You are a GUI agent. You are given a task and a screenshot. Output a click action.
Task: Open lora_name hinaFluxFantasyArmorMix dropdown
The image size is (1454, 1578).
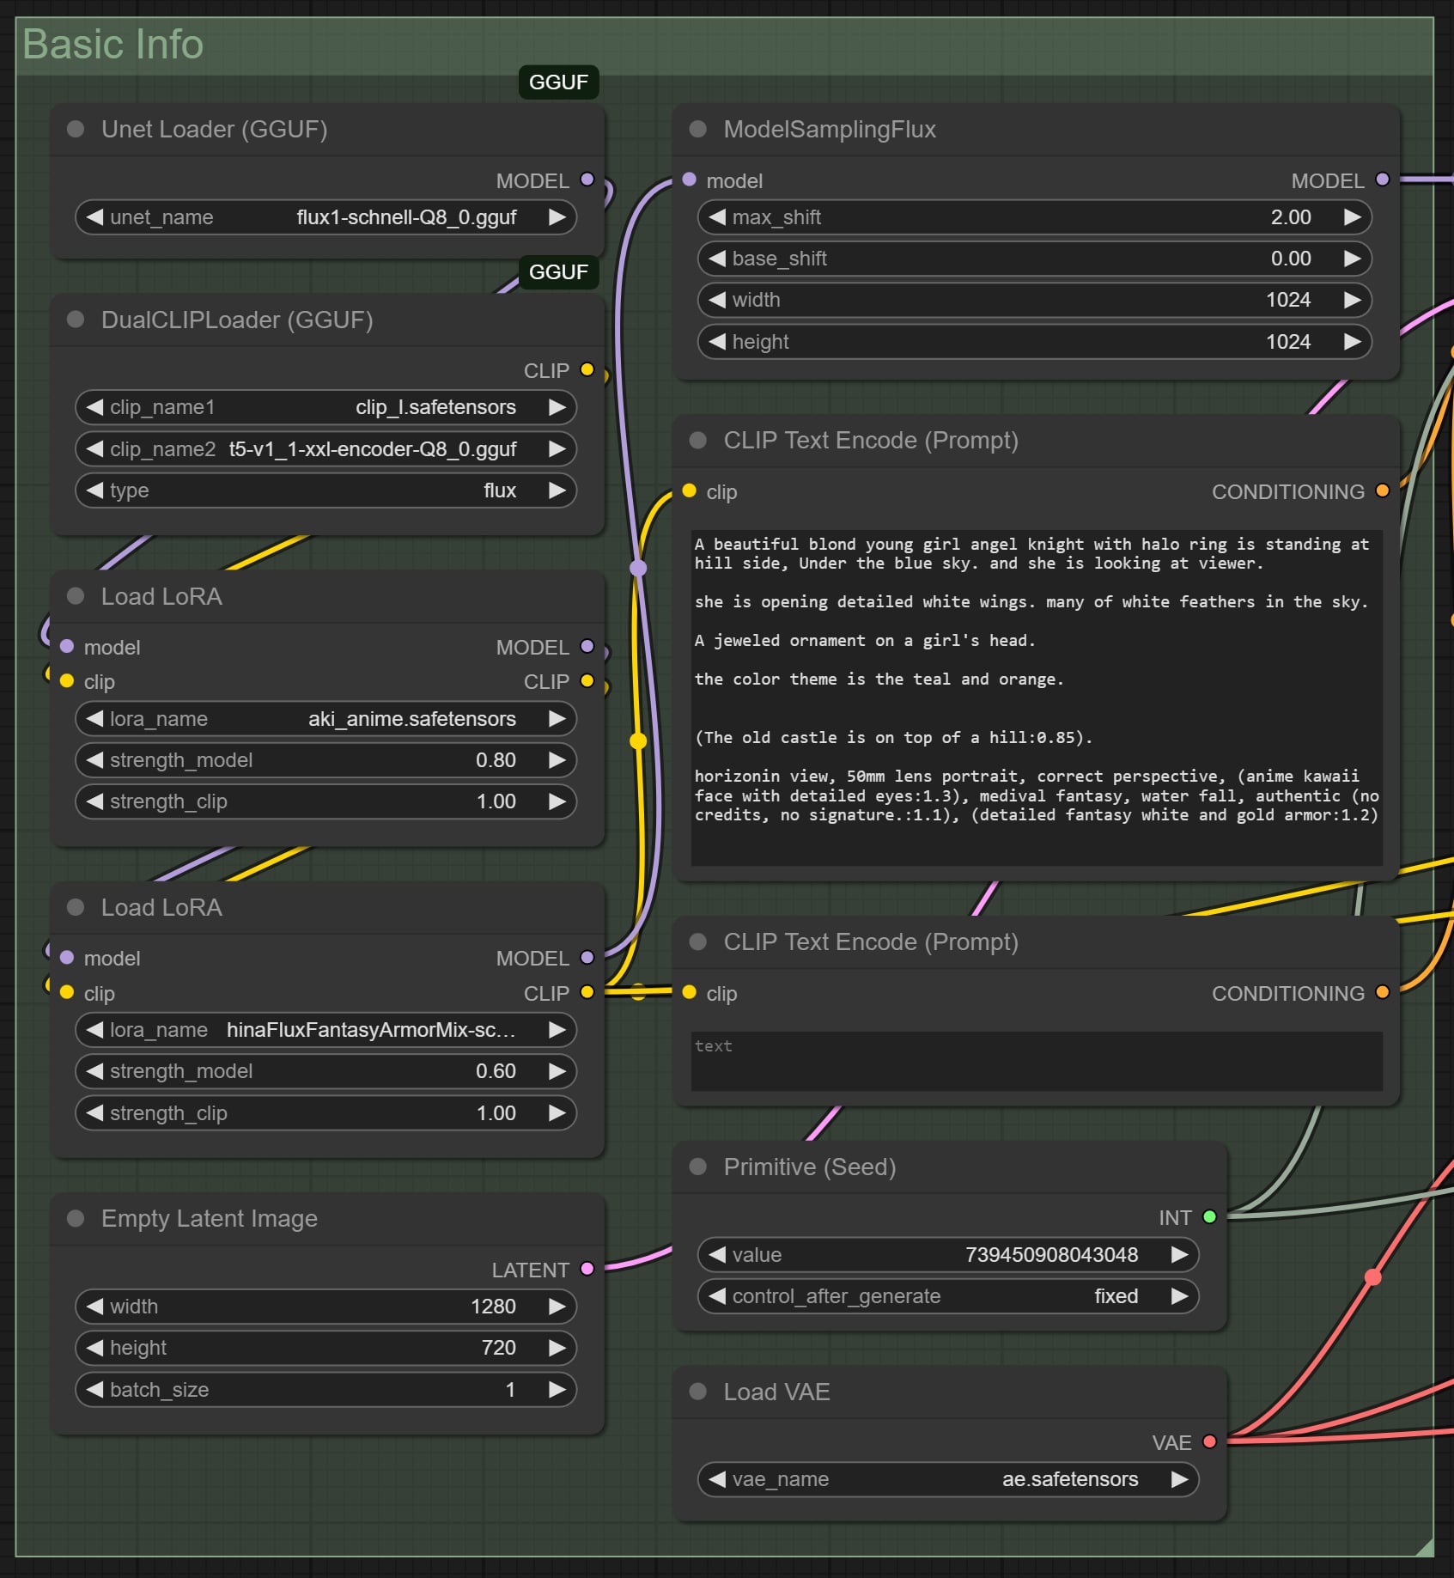pyautogui.click(x=325, y=1030)
